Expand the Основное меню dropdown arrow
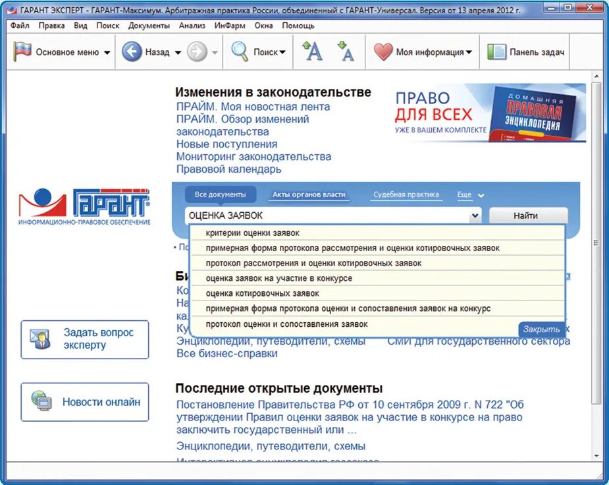The height and width of the screenshot is (485, 609). coord(107,53)
